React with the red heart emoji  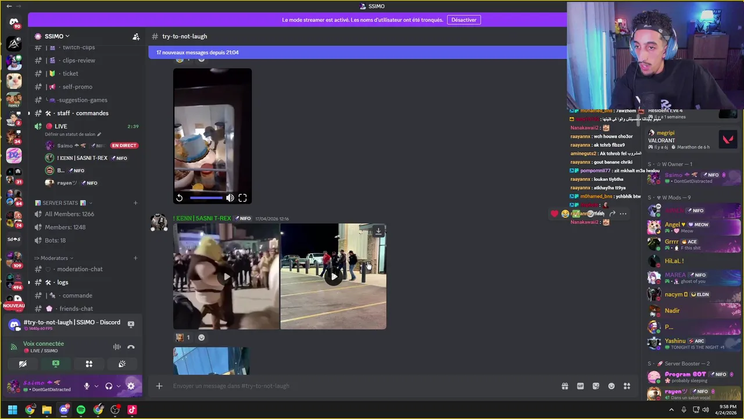(555, 214)
